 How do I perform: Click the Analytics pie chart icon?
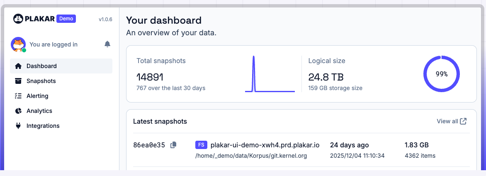18,111
